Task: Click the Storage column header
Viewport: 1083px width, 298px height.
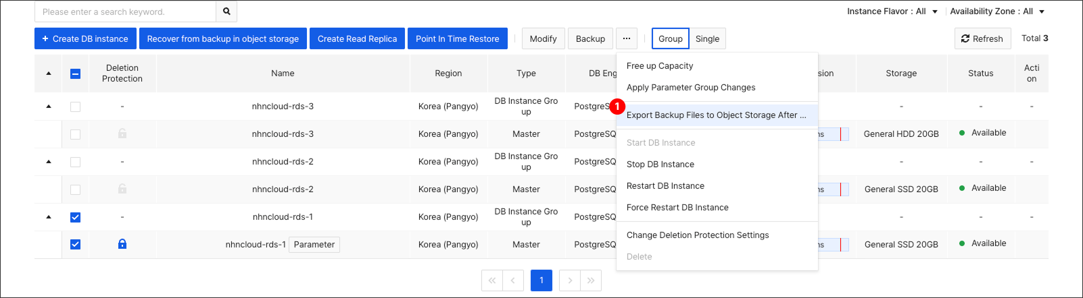Action: tap(901, 73)
